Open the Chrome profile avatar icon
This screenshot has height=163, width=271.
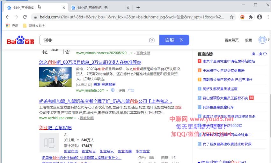tap(260, 17)
